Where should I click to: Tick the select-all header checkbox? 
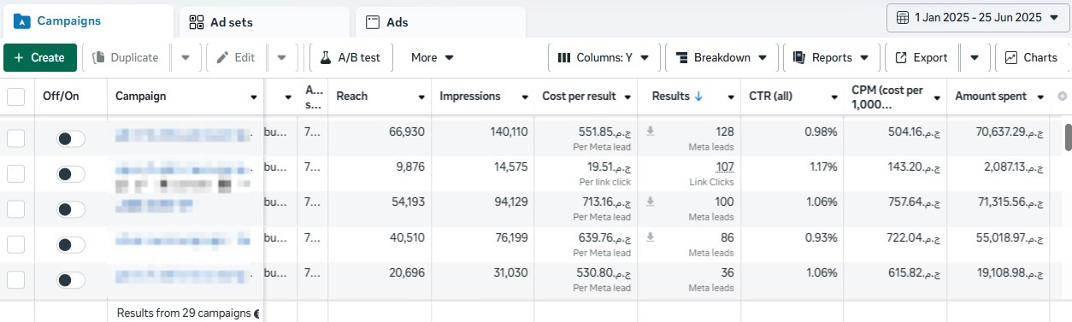click(15, 97)
